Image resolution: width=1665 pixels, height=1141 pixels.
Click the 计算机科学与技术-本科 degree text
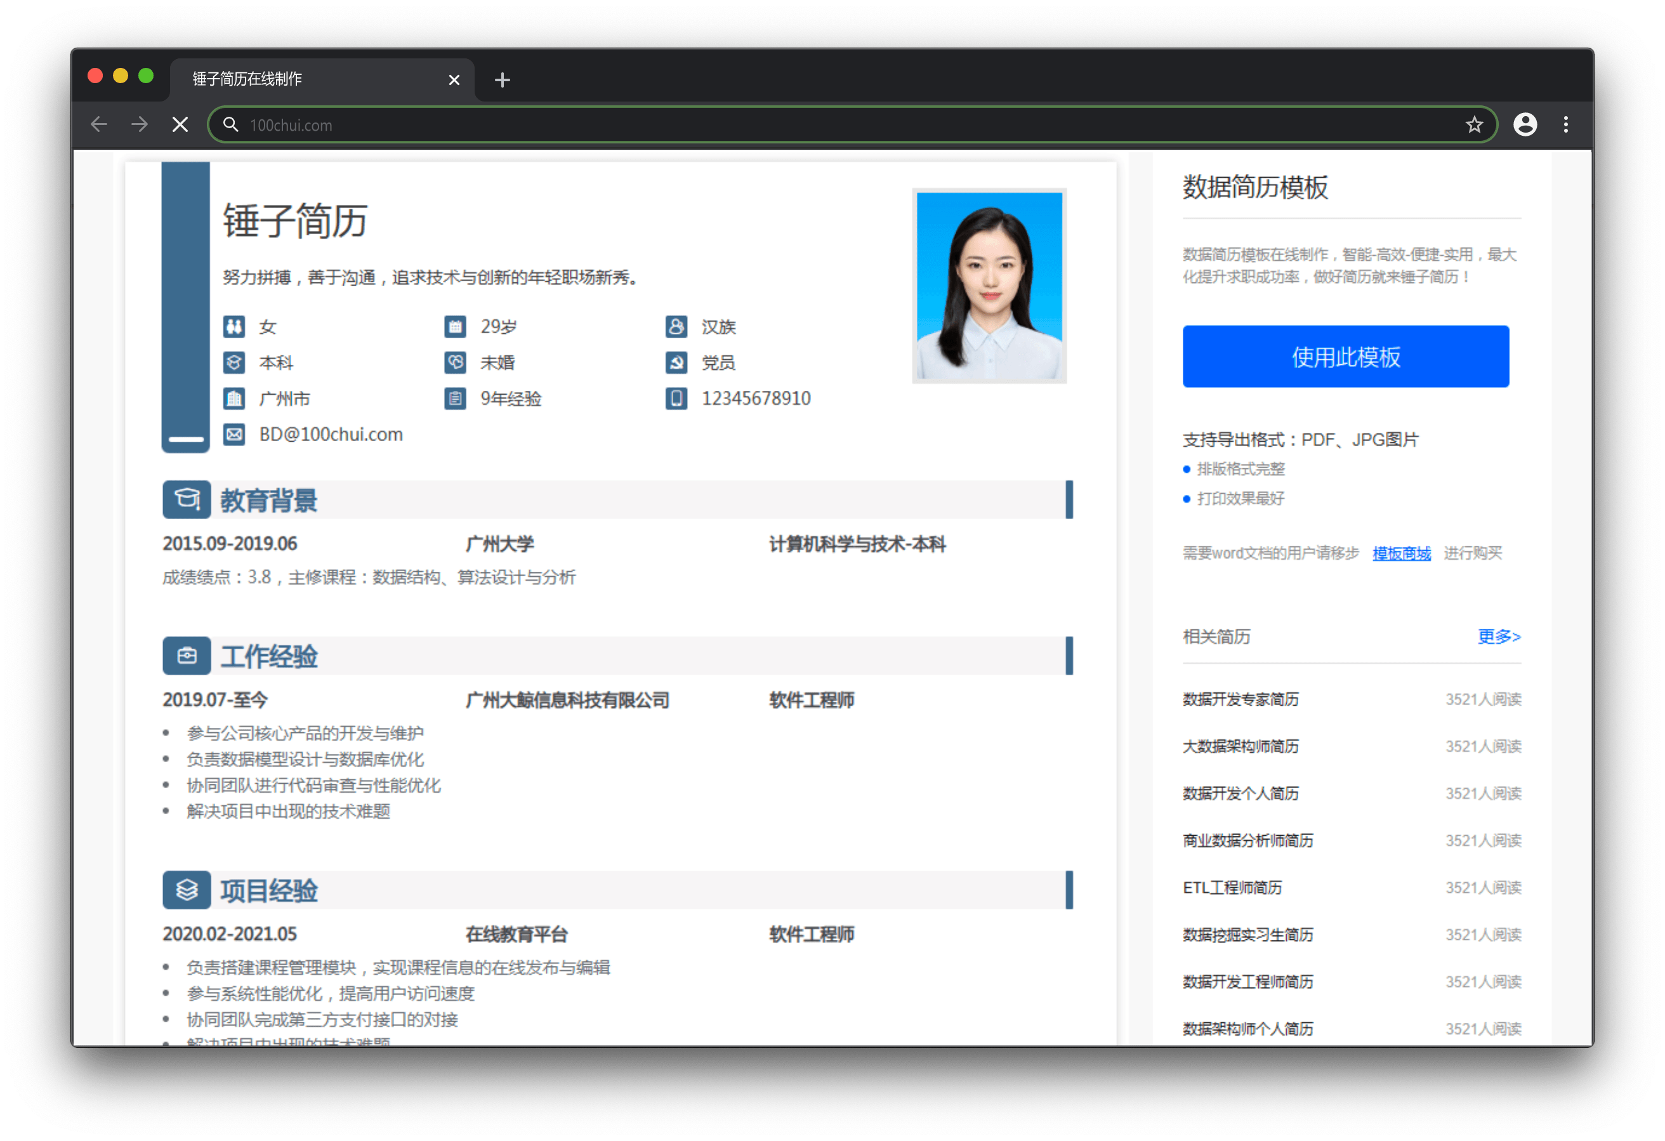pyautogui.click(x=858, y=544)
